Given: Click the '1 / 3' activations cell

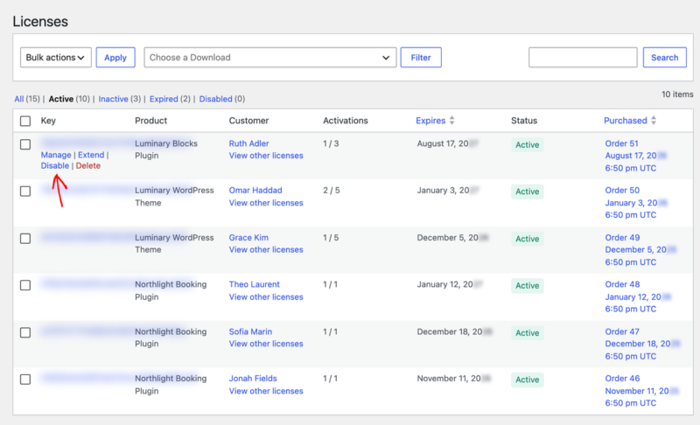Looking at the screenshot, I should pos(331,143).
